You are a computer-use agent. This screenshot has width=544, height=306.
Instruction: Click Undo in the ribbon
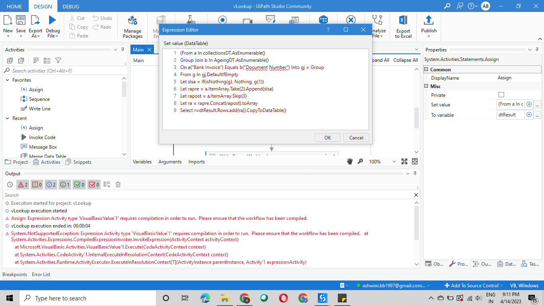pos(102,18)
